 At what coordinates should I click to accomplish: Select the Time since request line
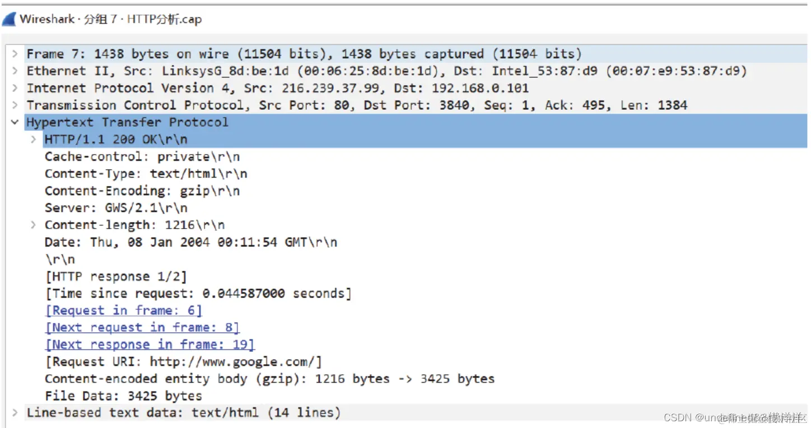pos(198,293)
